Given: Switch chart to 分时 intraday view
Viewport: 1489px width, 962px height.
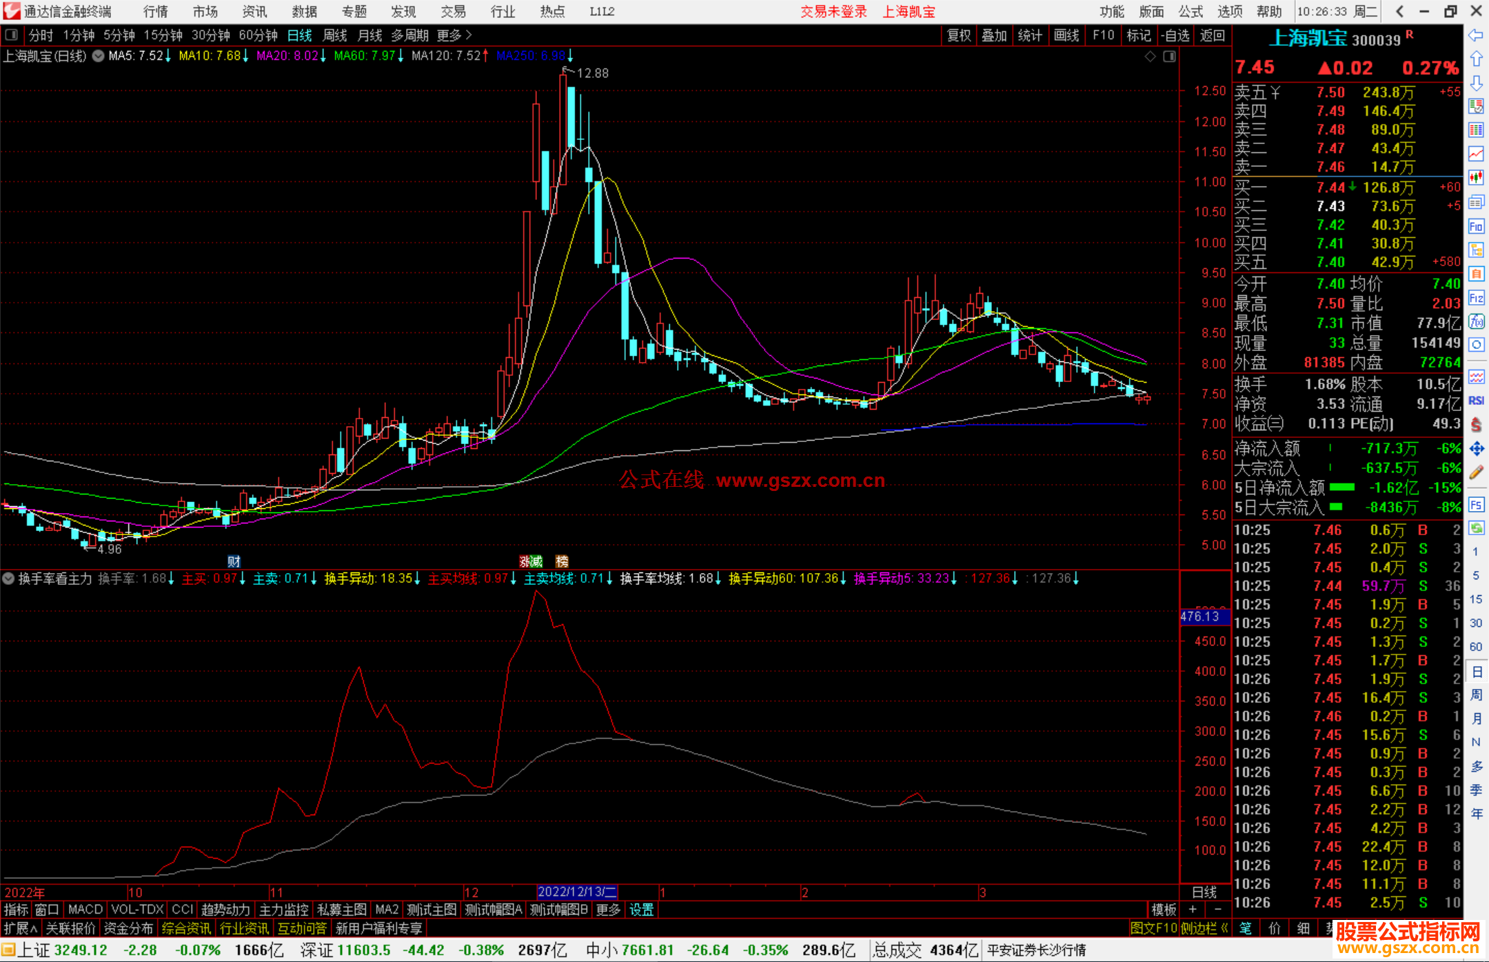Looking at the screenshot, I should [41, 35].
